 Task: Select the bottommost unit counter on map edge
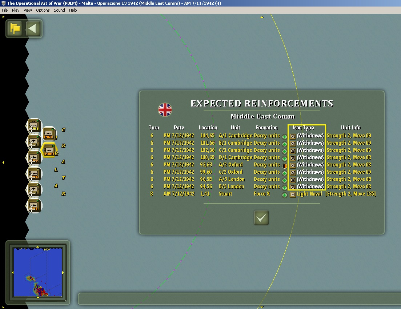(x=34, y=206)
